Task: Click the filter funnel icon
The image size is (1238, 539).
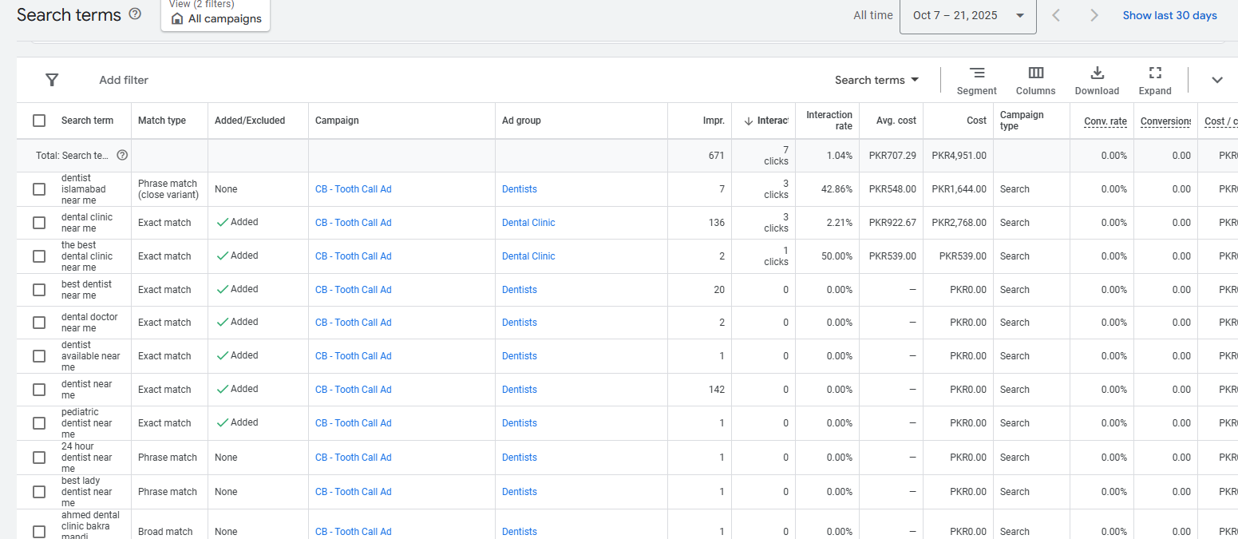Action: pyautogui.click(x=52, y=80)
